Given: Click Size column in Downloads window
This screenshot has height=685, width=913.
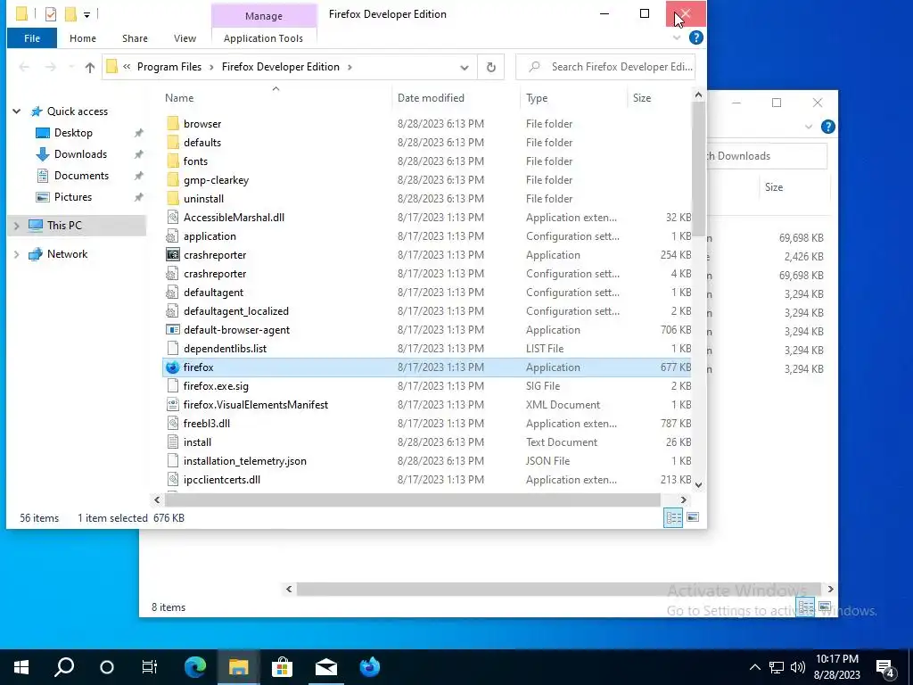Looking at the screenshot, I should point(773,187).
